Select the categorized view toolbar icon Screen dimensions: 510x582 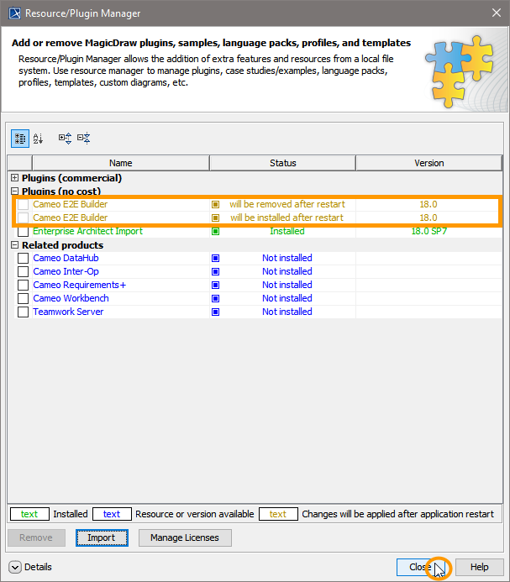pos(18,138)
